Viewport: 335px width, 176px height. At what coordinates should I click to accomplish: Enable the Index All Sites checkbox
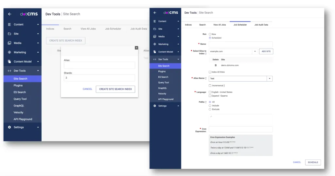[210, 72]
